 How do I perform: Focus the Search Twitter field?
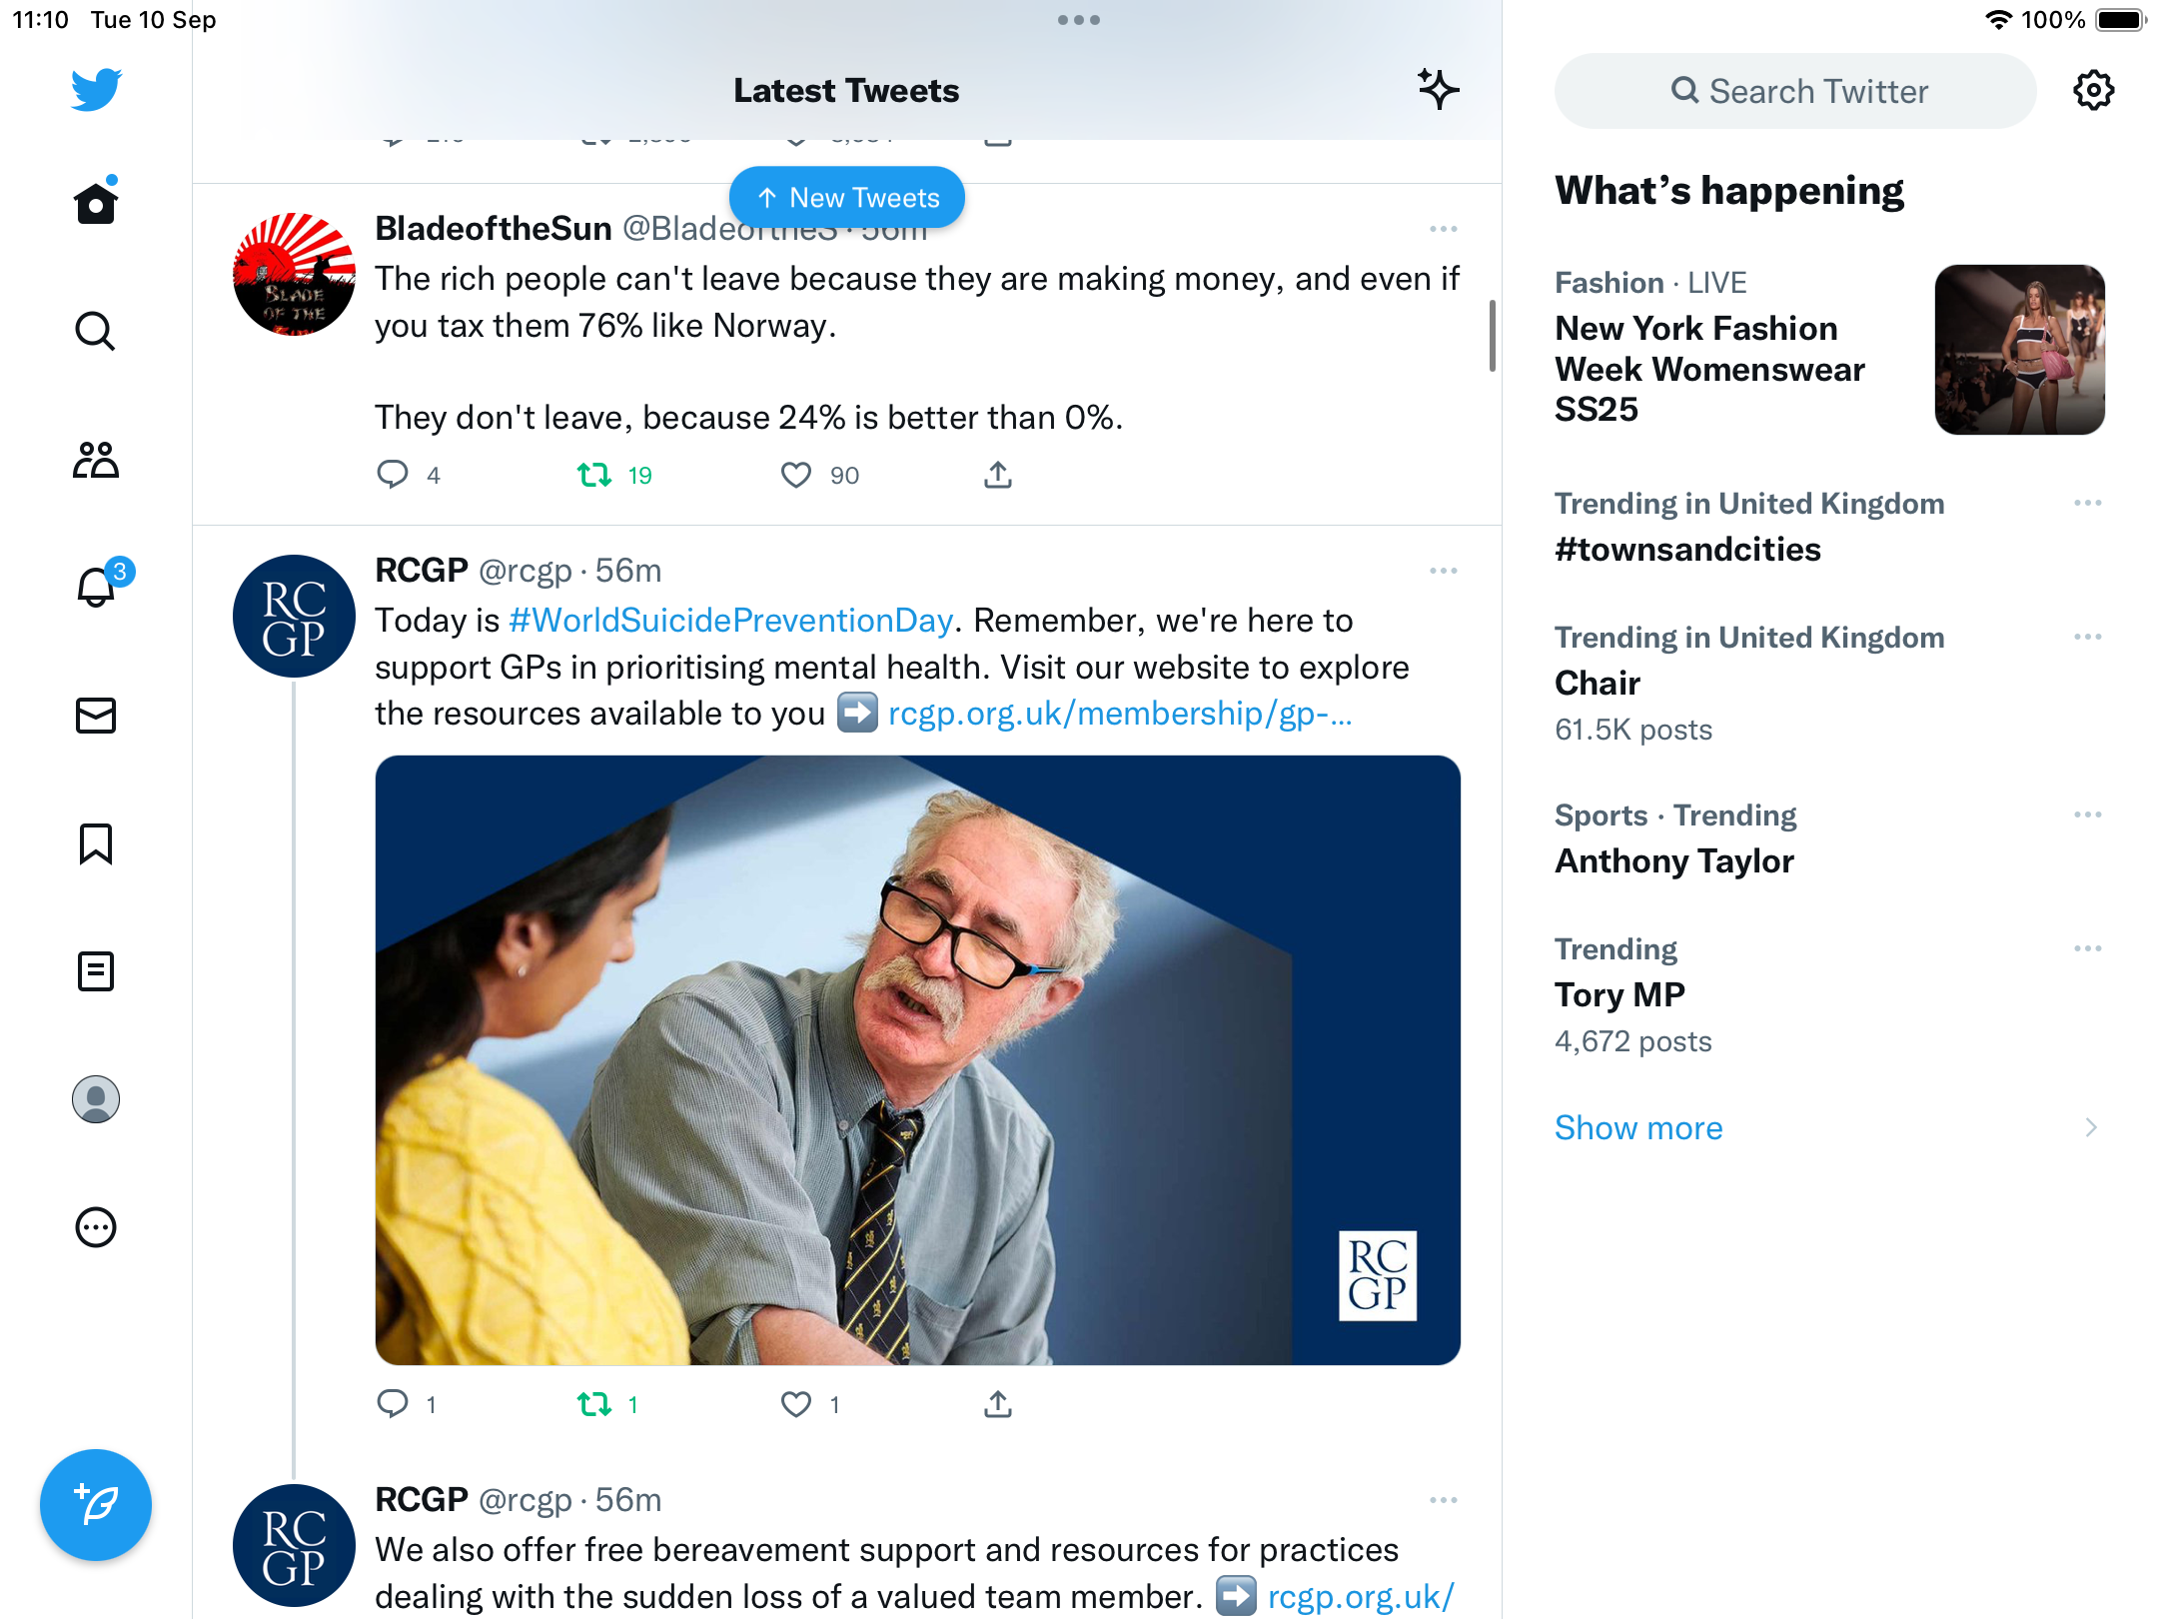pos(1795,91)
